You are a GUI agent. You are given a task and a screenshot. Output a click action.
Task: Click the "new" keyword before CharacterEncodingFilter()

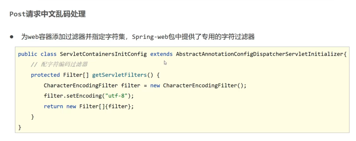pyautogui.click(x=155, y=85)
